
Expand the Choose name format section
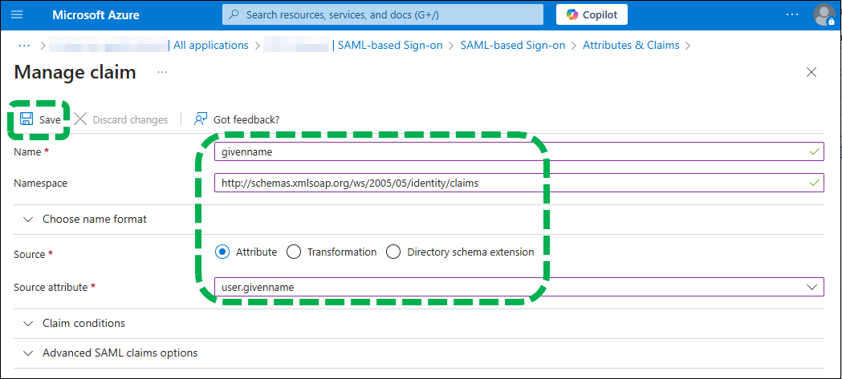94,219
